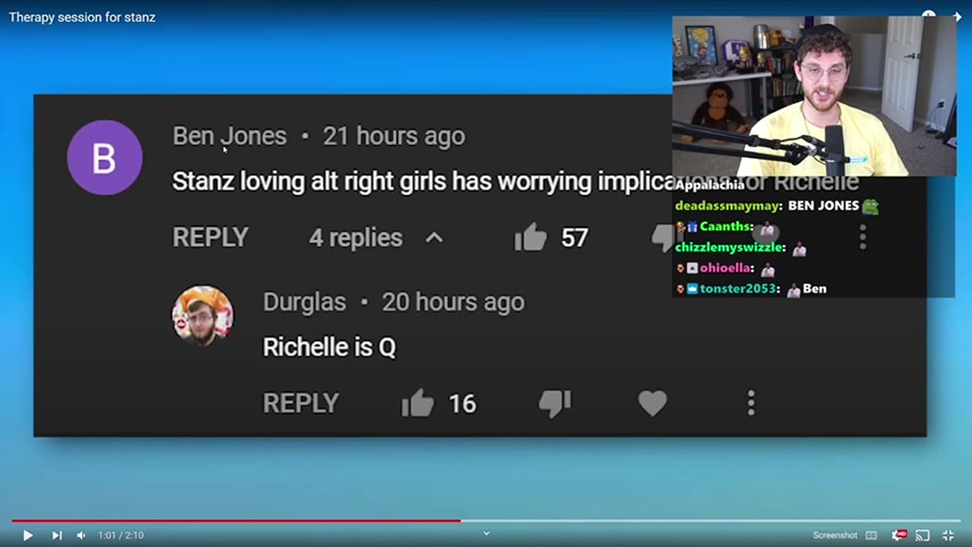Screen dimensions: 972x547
Task: Collapse the 4 replies chevron
Action: (434, 238)
